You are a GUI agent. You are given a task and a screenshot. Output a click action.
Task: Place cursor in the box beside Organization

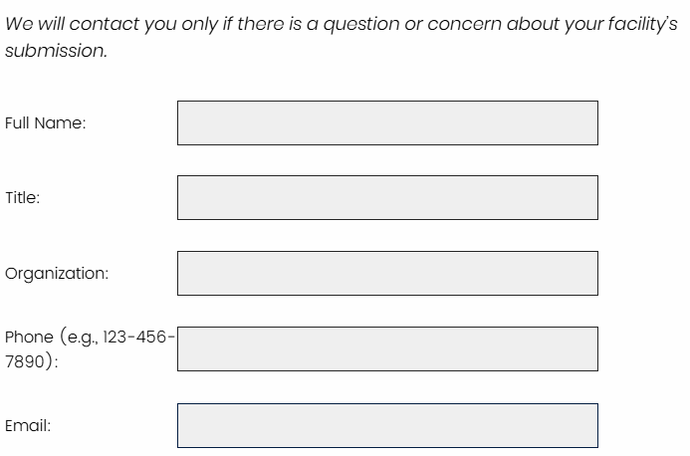click(x=387, y=274)
